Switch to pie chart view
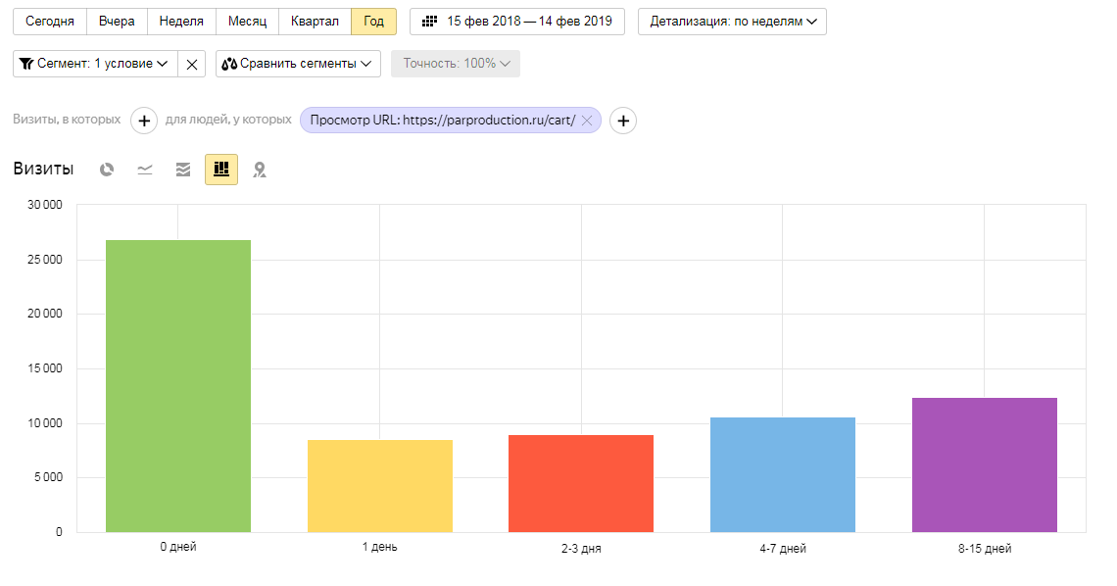Image resolution: width=1117 pixels, height=586 pixels. (107, 170)
